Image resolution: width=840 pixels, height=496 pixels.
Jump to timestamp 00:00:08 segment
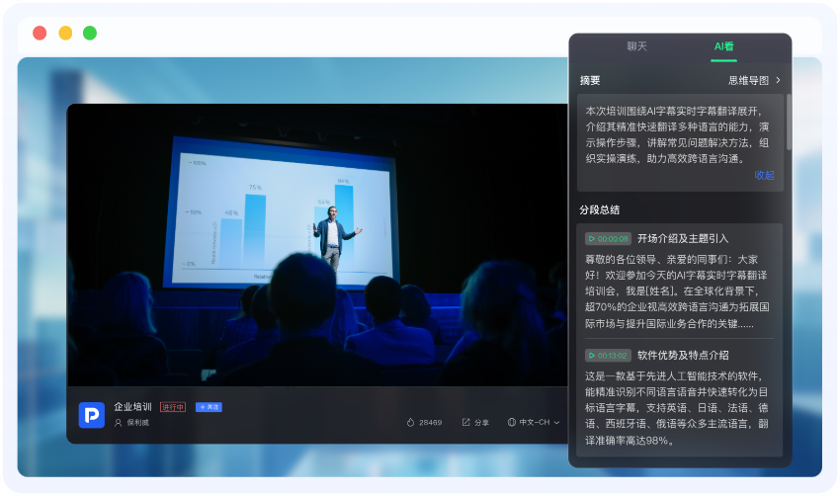click(608, 238)
